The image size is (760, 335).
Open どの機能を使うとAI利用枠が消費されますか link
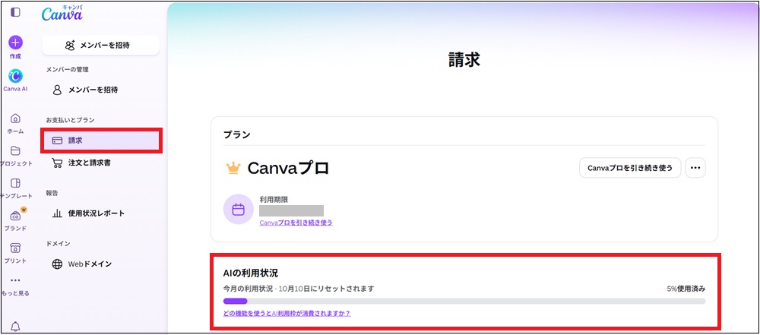(287, 313)
